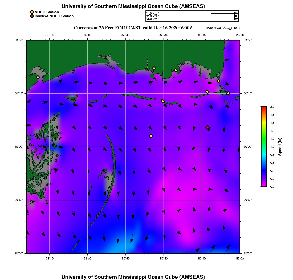Click the red inactive NDBC station marker on map
This screenshot has height=280, width=293.
[207, 127]
